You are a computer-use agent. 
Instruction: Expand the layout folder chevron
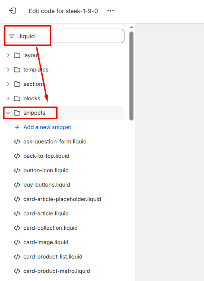pyautogui.click(x=8, y=55)
